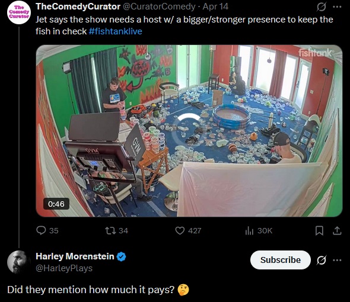Viewport: 350px width, 302px height.
Task: Open replies on TheComedyCurator's tweet
Action: click(47, 230)
